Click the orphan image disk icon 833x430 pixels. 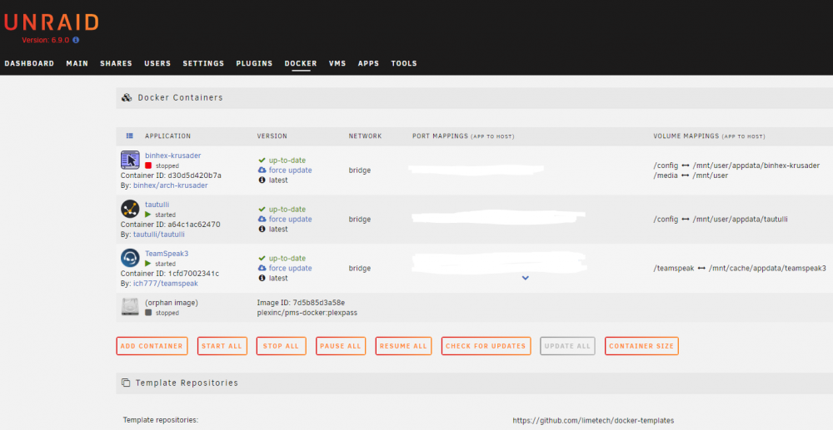pyautogui.click(x=130, y=306)
